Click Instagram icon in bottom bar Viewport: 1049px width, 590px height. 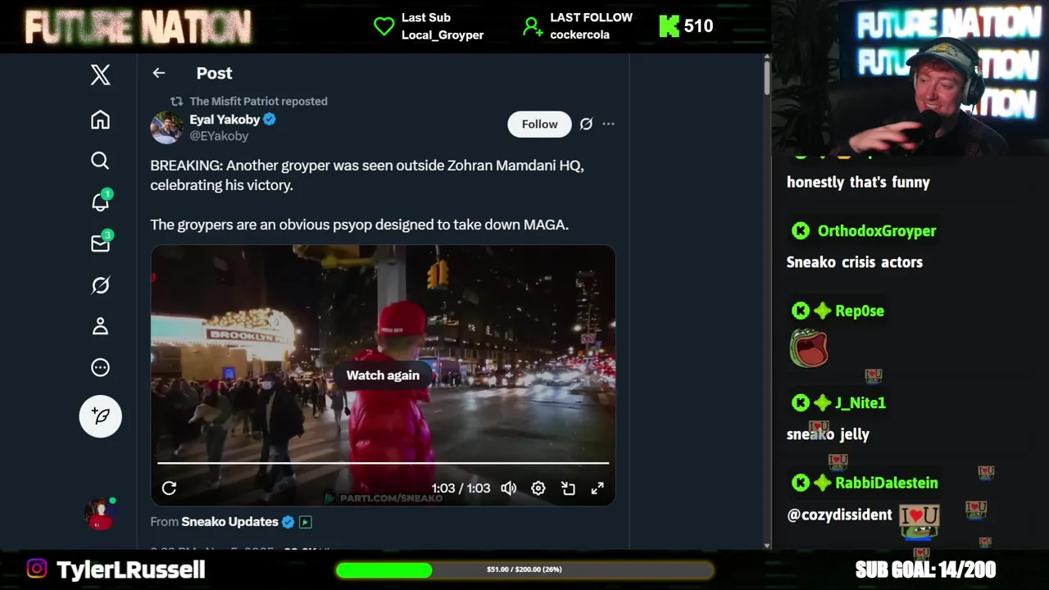37,569
